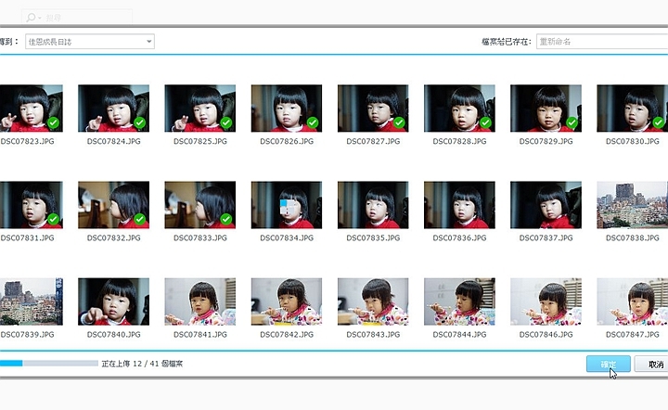Select thumbnail DSC07842.JPG
Screen dimensions: 668x410
287,301
